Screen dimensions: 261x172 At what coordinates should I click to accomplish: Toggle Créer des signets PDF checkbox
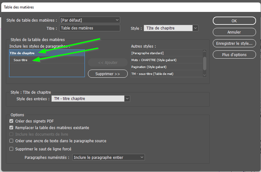click(x=12, y=121)
